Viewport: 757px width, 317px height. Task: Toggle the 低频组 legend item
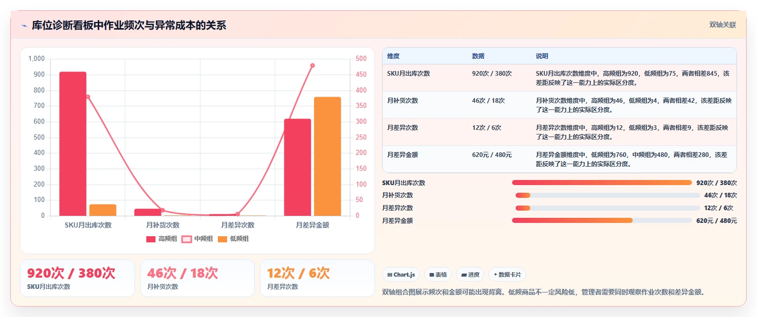pos(233,239)
